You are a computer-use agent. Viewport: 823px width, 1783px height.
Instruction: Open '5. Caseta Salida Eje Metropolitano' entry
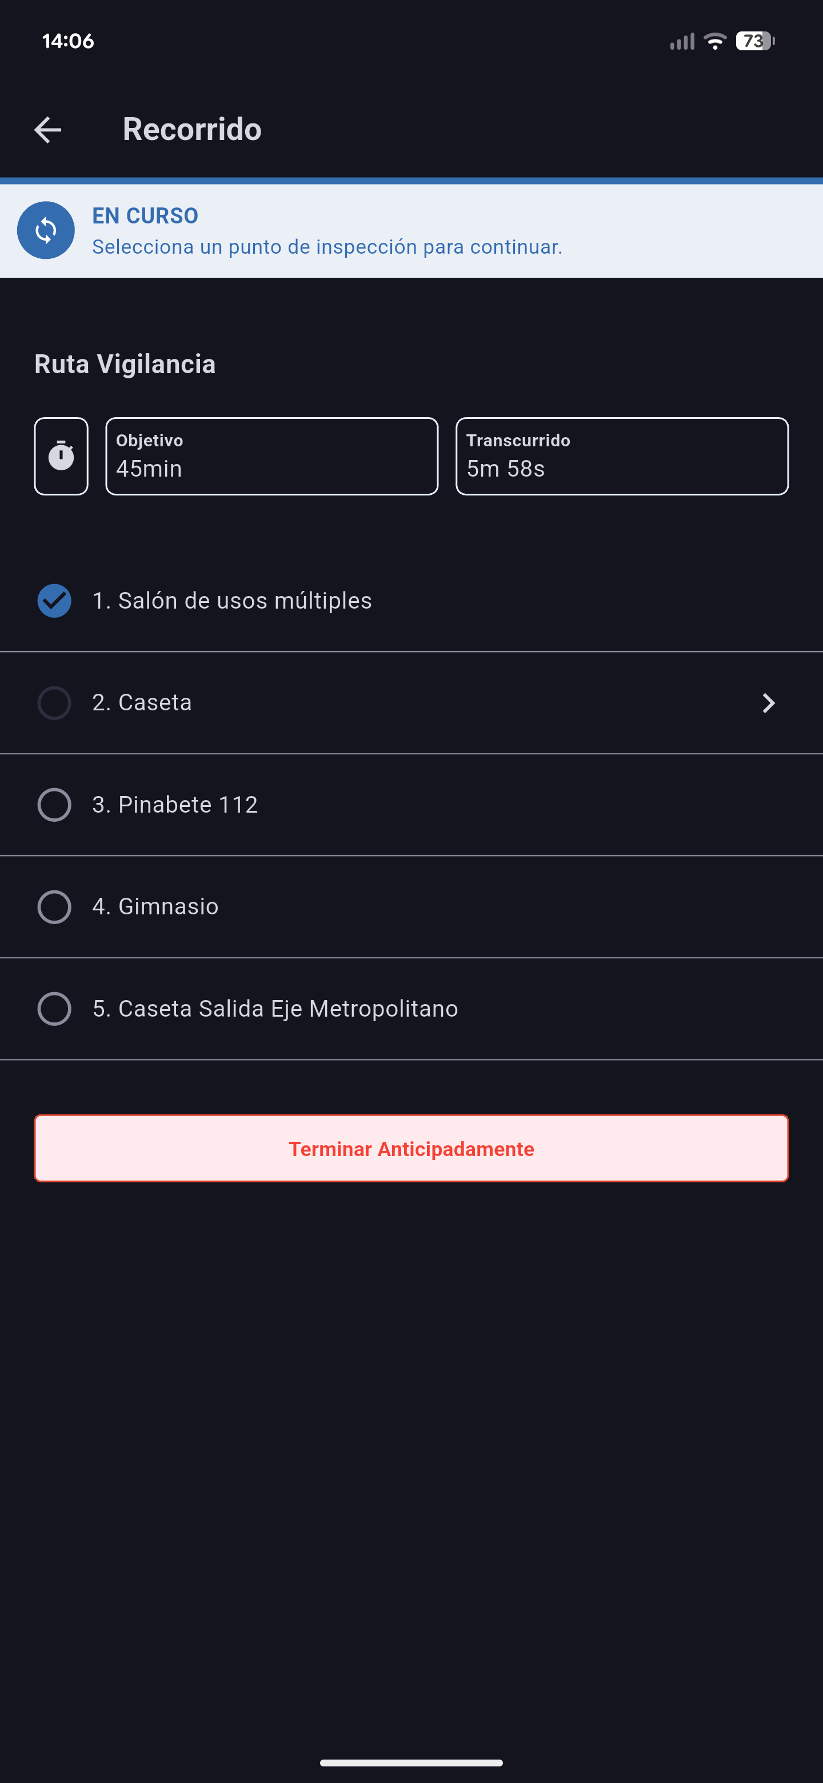tap(275, 1009)
